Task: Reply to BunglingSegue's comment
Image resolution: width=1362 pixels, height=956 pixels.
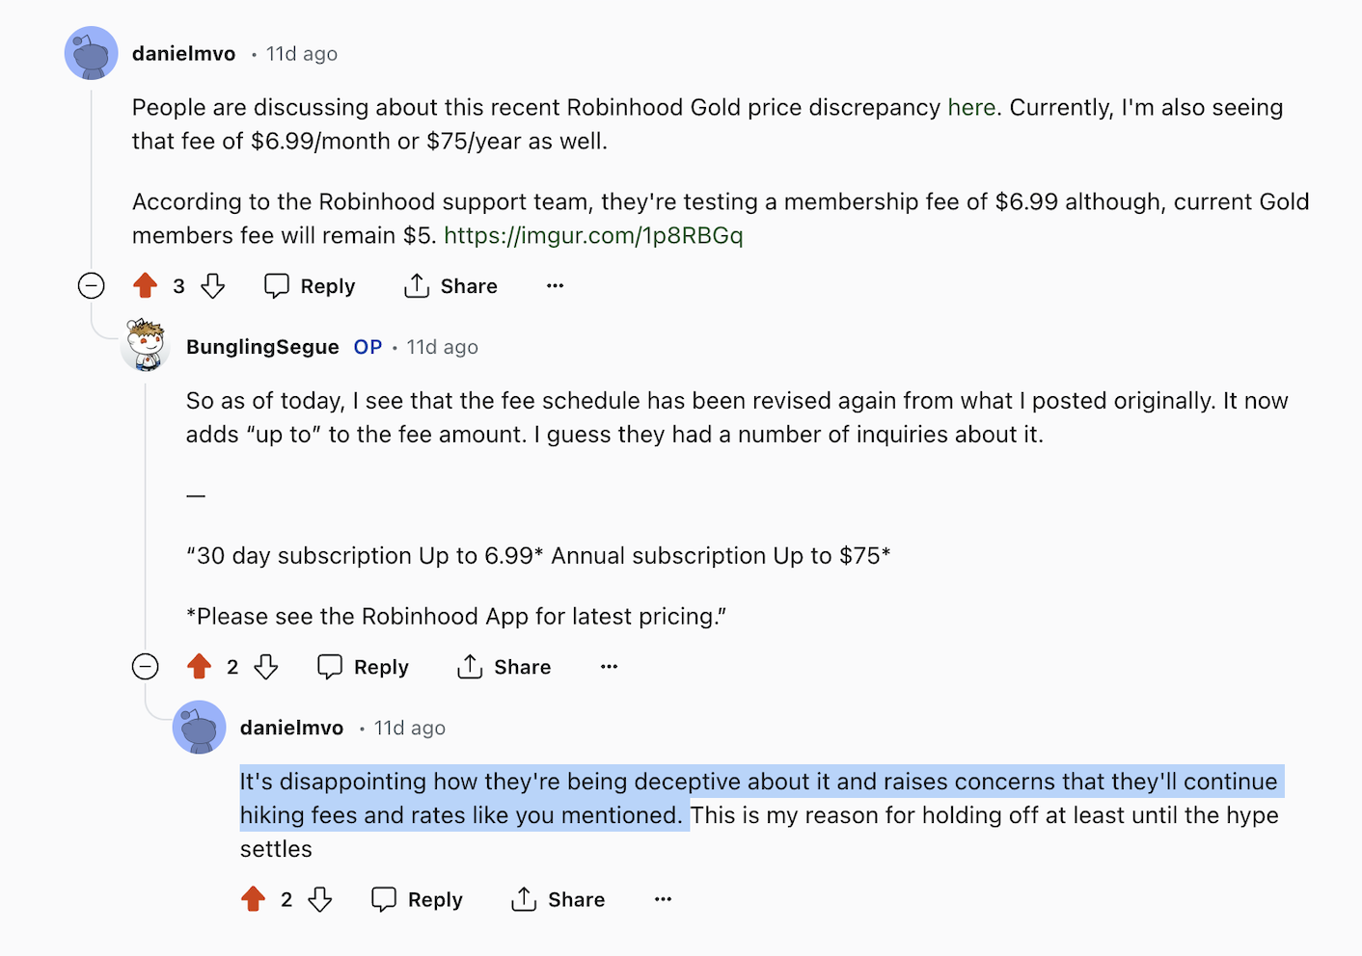Action: point(364,667)
